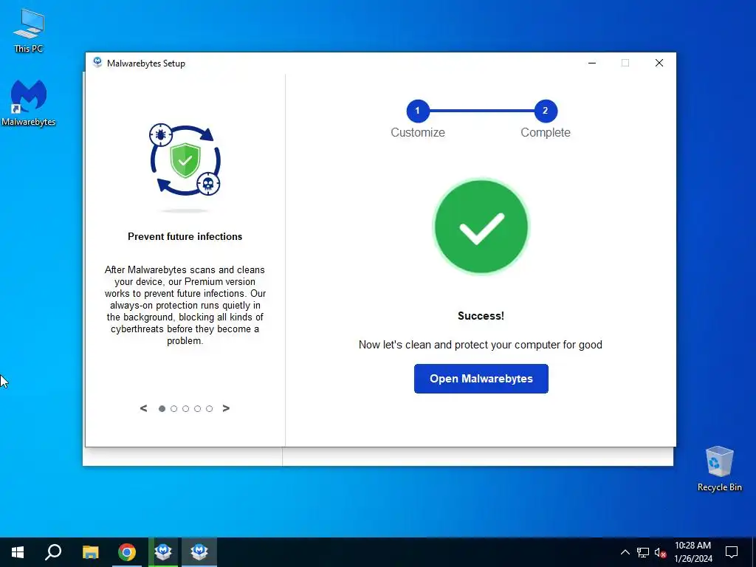The width and height of the screenshot is (756, 567).
Task: Show hidden system tray icons
Action: tap(625, 552)
